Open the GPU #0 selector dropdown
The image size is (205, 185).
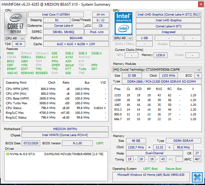(123, 38)
